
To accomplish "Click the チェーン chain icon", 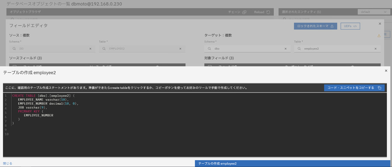I will [244, 12].
